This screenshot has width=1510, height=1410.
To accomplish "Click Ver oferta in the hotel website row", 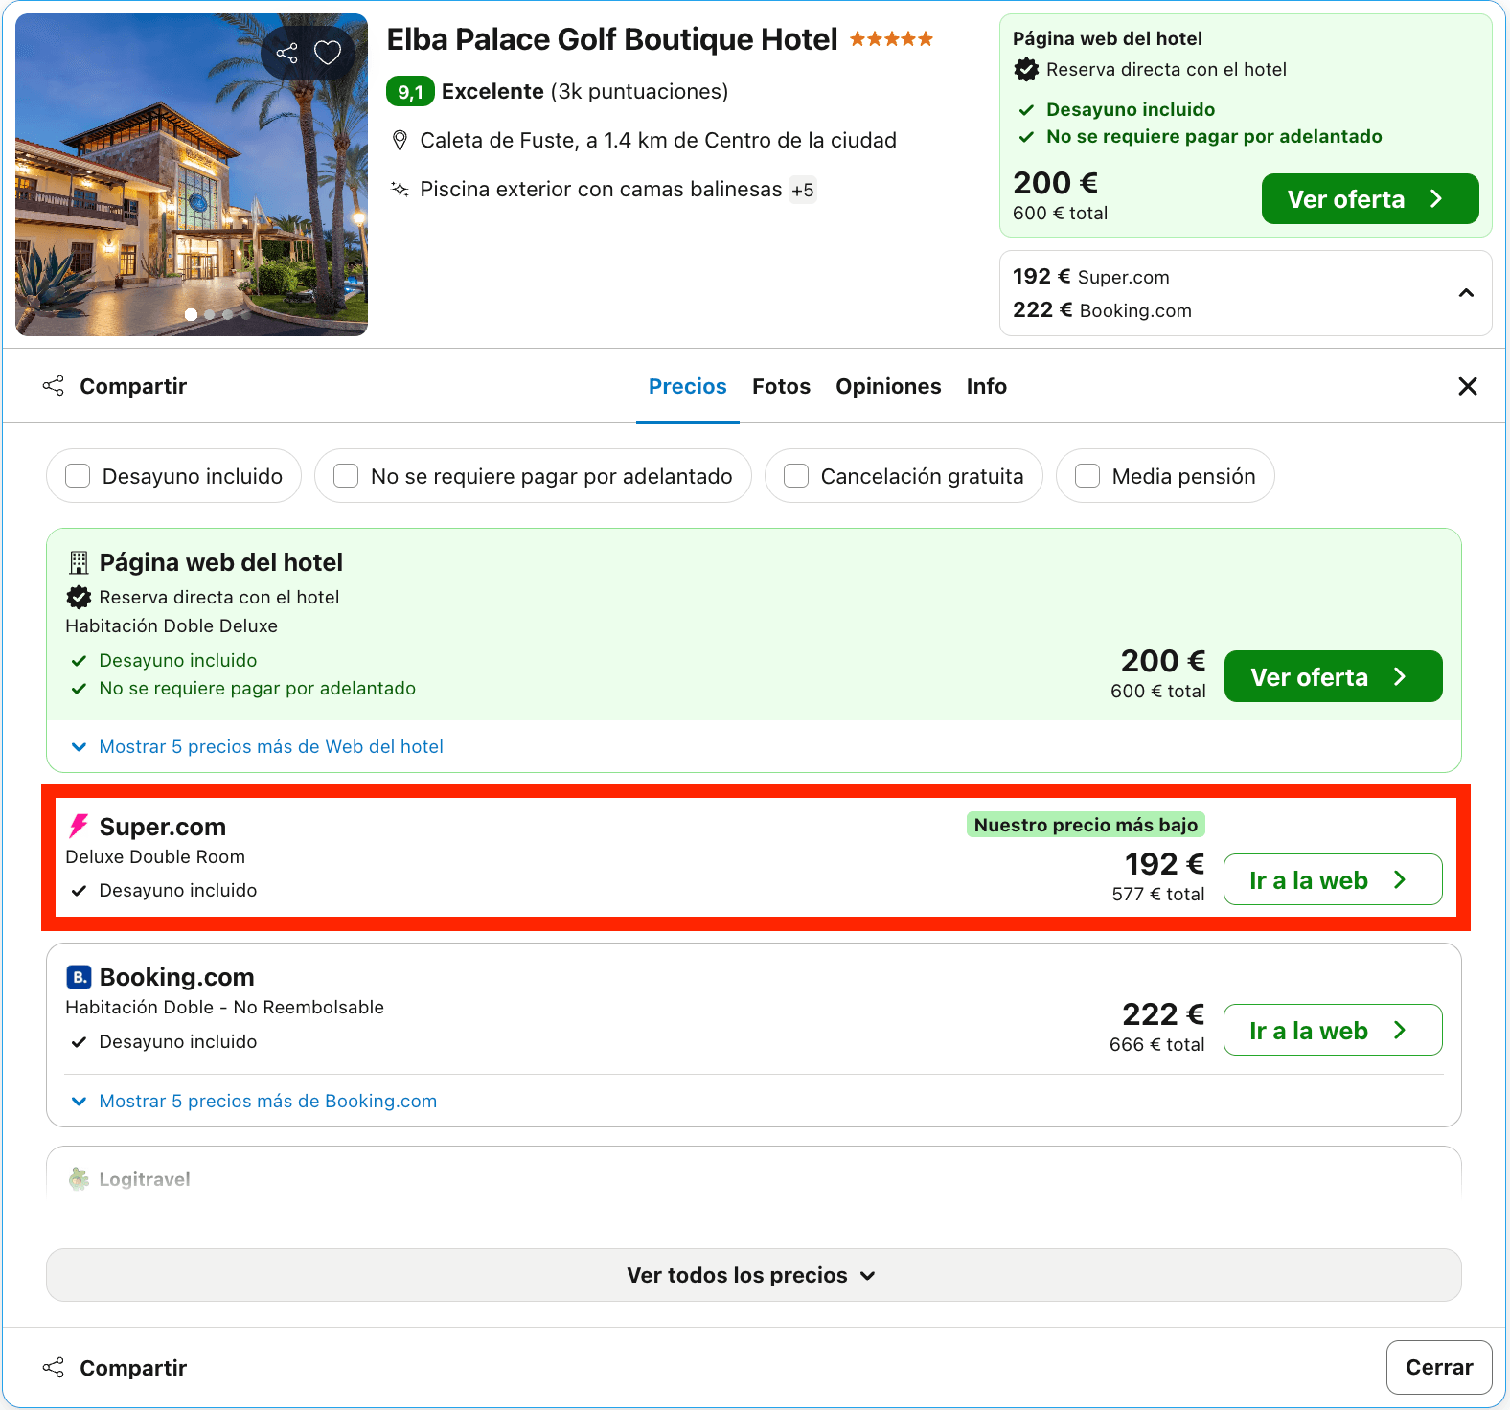I will coord(1333,676).
